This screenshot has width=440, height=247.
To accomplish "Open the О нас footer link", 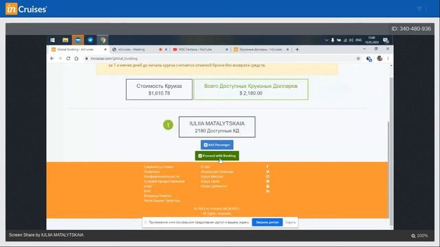I will pos(205,167).
